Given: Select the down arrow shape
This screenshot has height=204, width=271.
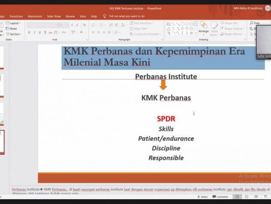Looking at the screenshot, I should 187,28.
